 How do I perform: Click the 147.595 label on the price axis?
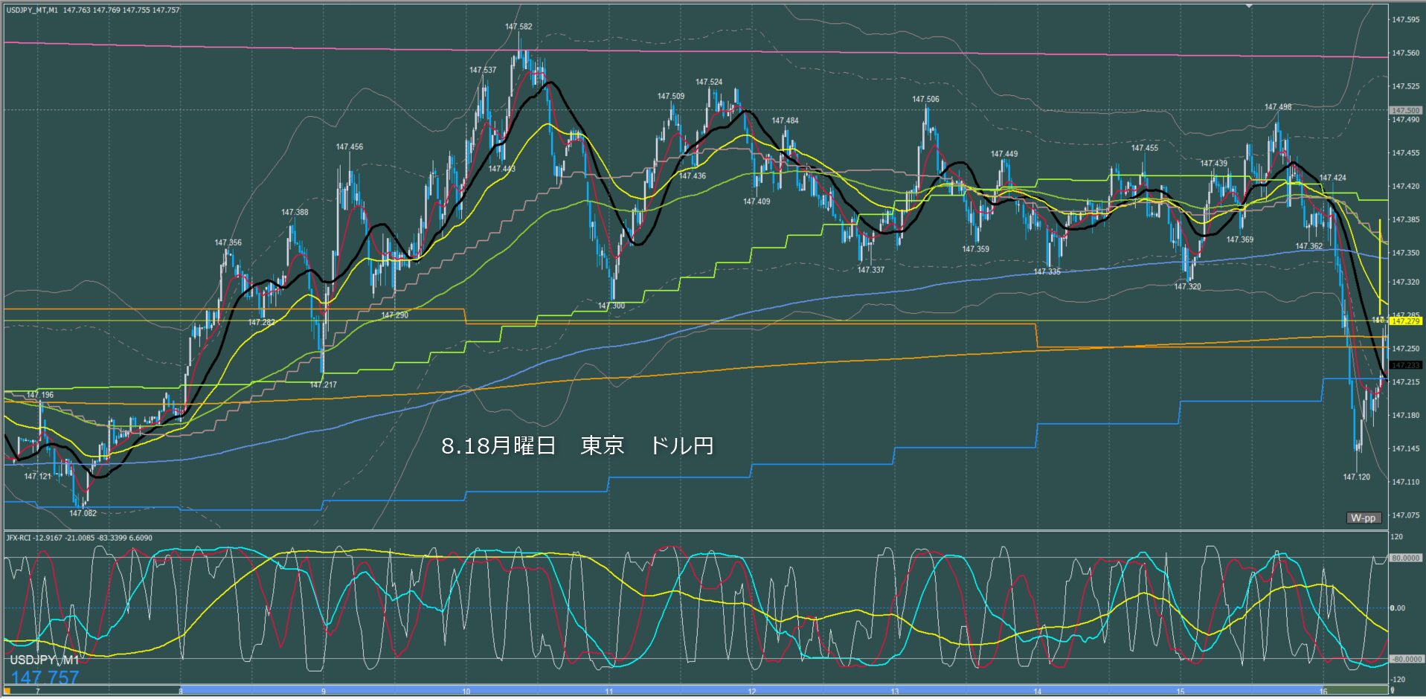(x=1405, y=20)
